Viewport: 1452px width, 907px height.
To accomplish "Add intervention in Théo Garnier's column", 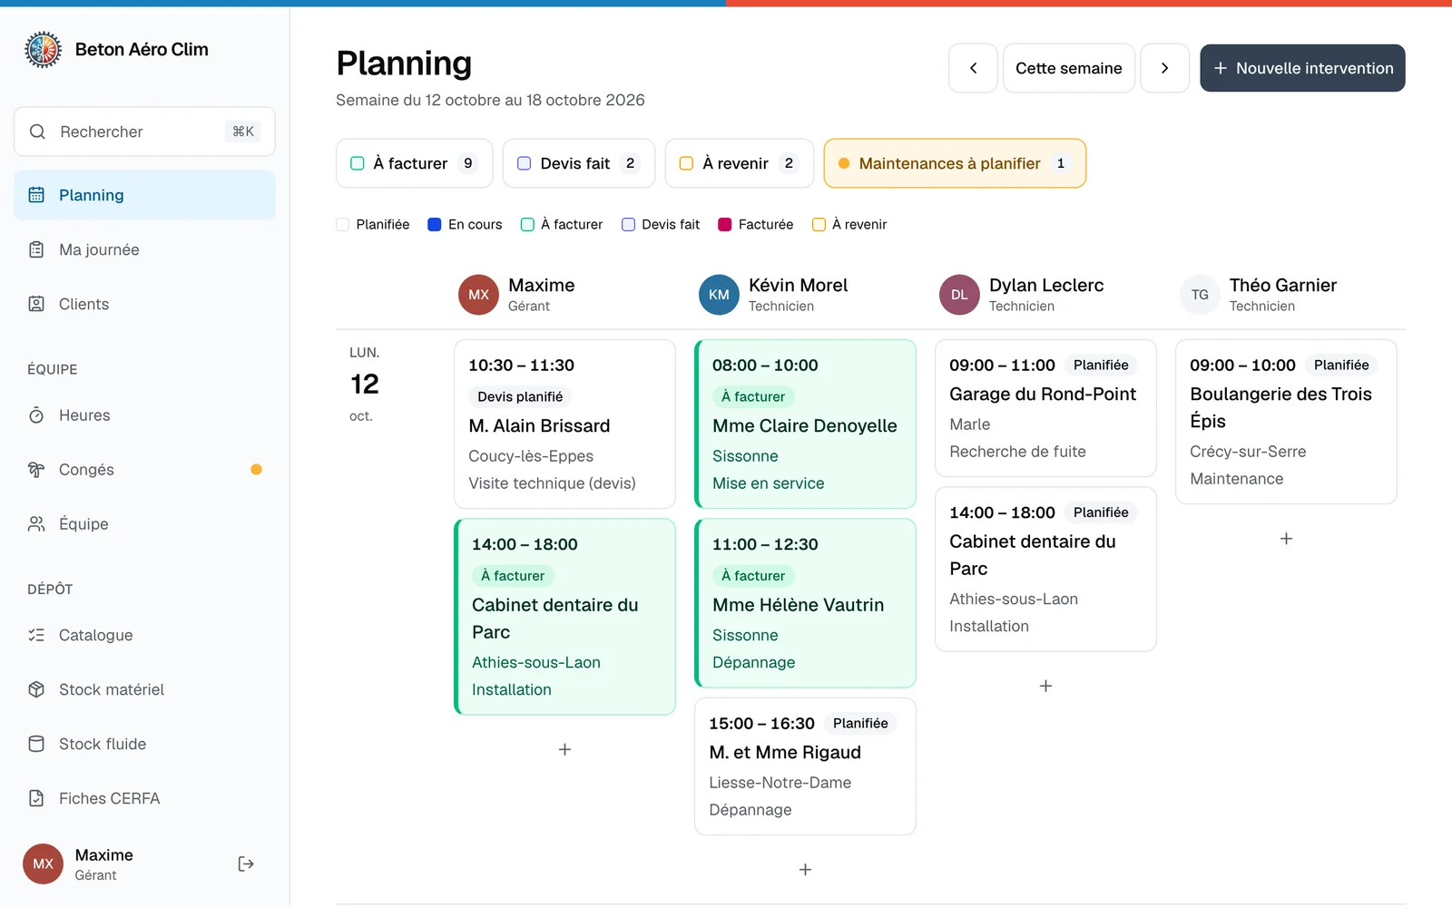I will tap(1286, 539).
